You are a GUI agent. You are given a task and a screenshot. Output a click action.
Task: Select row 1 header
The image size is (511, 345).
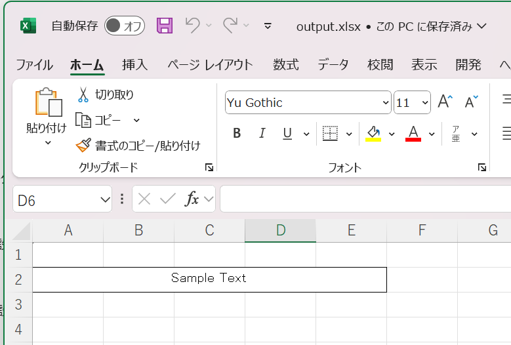[18, 254]
